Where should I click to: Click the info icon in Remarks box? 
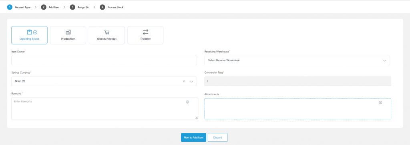[187, 102]
